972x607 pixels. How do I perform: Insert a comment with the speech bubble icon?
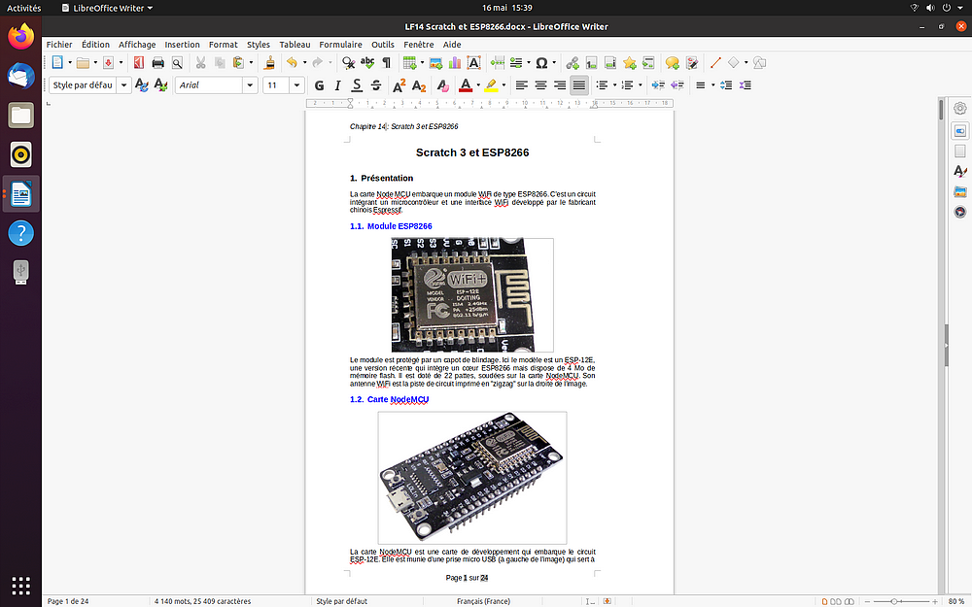672,62
